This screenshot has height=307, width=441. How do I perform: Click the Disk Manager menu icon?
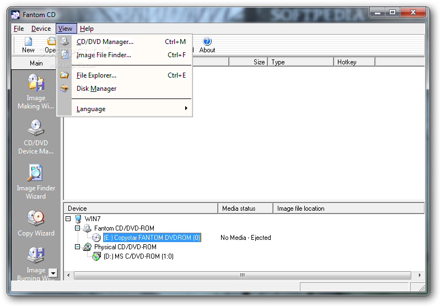pyautogui.click(x=64, y=89)
